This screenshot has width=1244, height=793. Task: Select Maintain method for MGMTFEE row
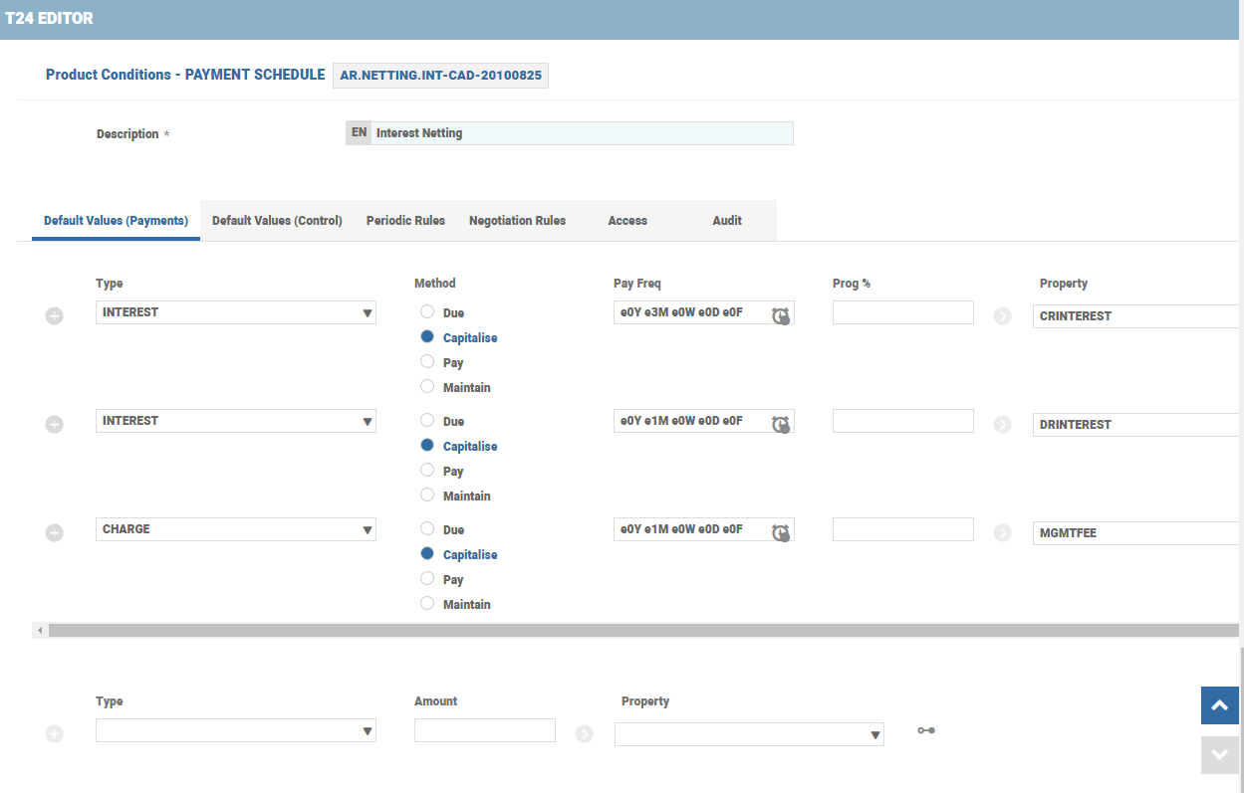tap(427, 604)
